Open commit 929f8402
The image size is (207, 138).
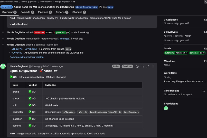point(17,53)
